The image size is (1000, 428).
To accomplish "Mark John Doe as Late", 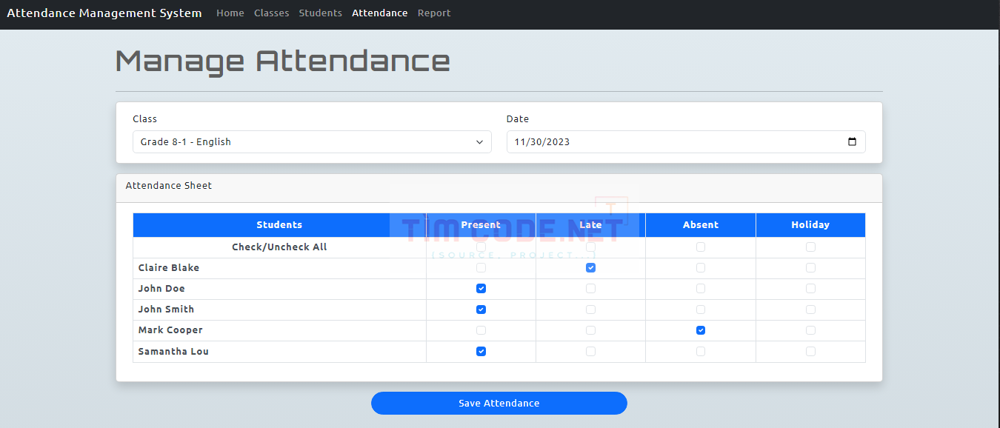I will click(x=590, y=289).
